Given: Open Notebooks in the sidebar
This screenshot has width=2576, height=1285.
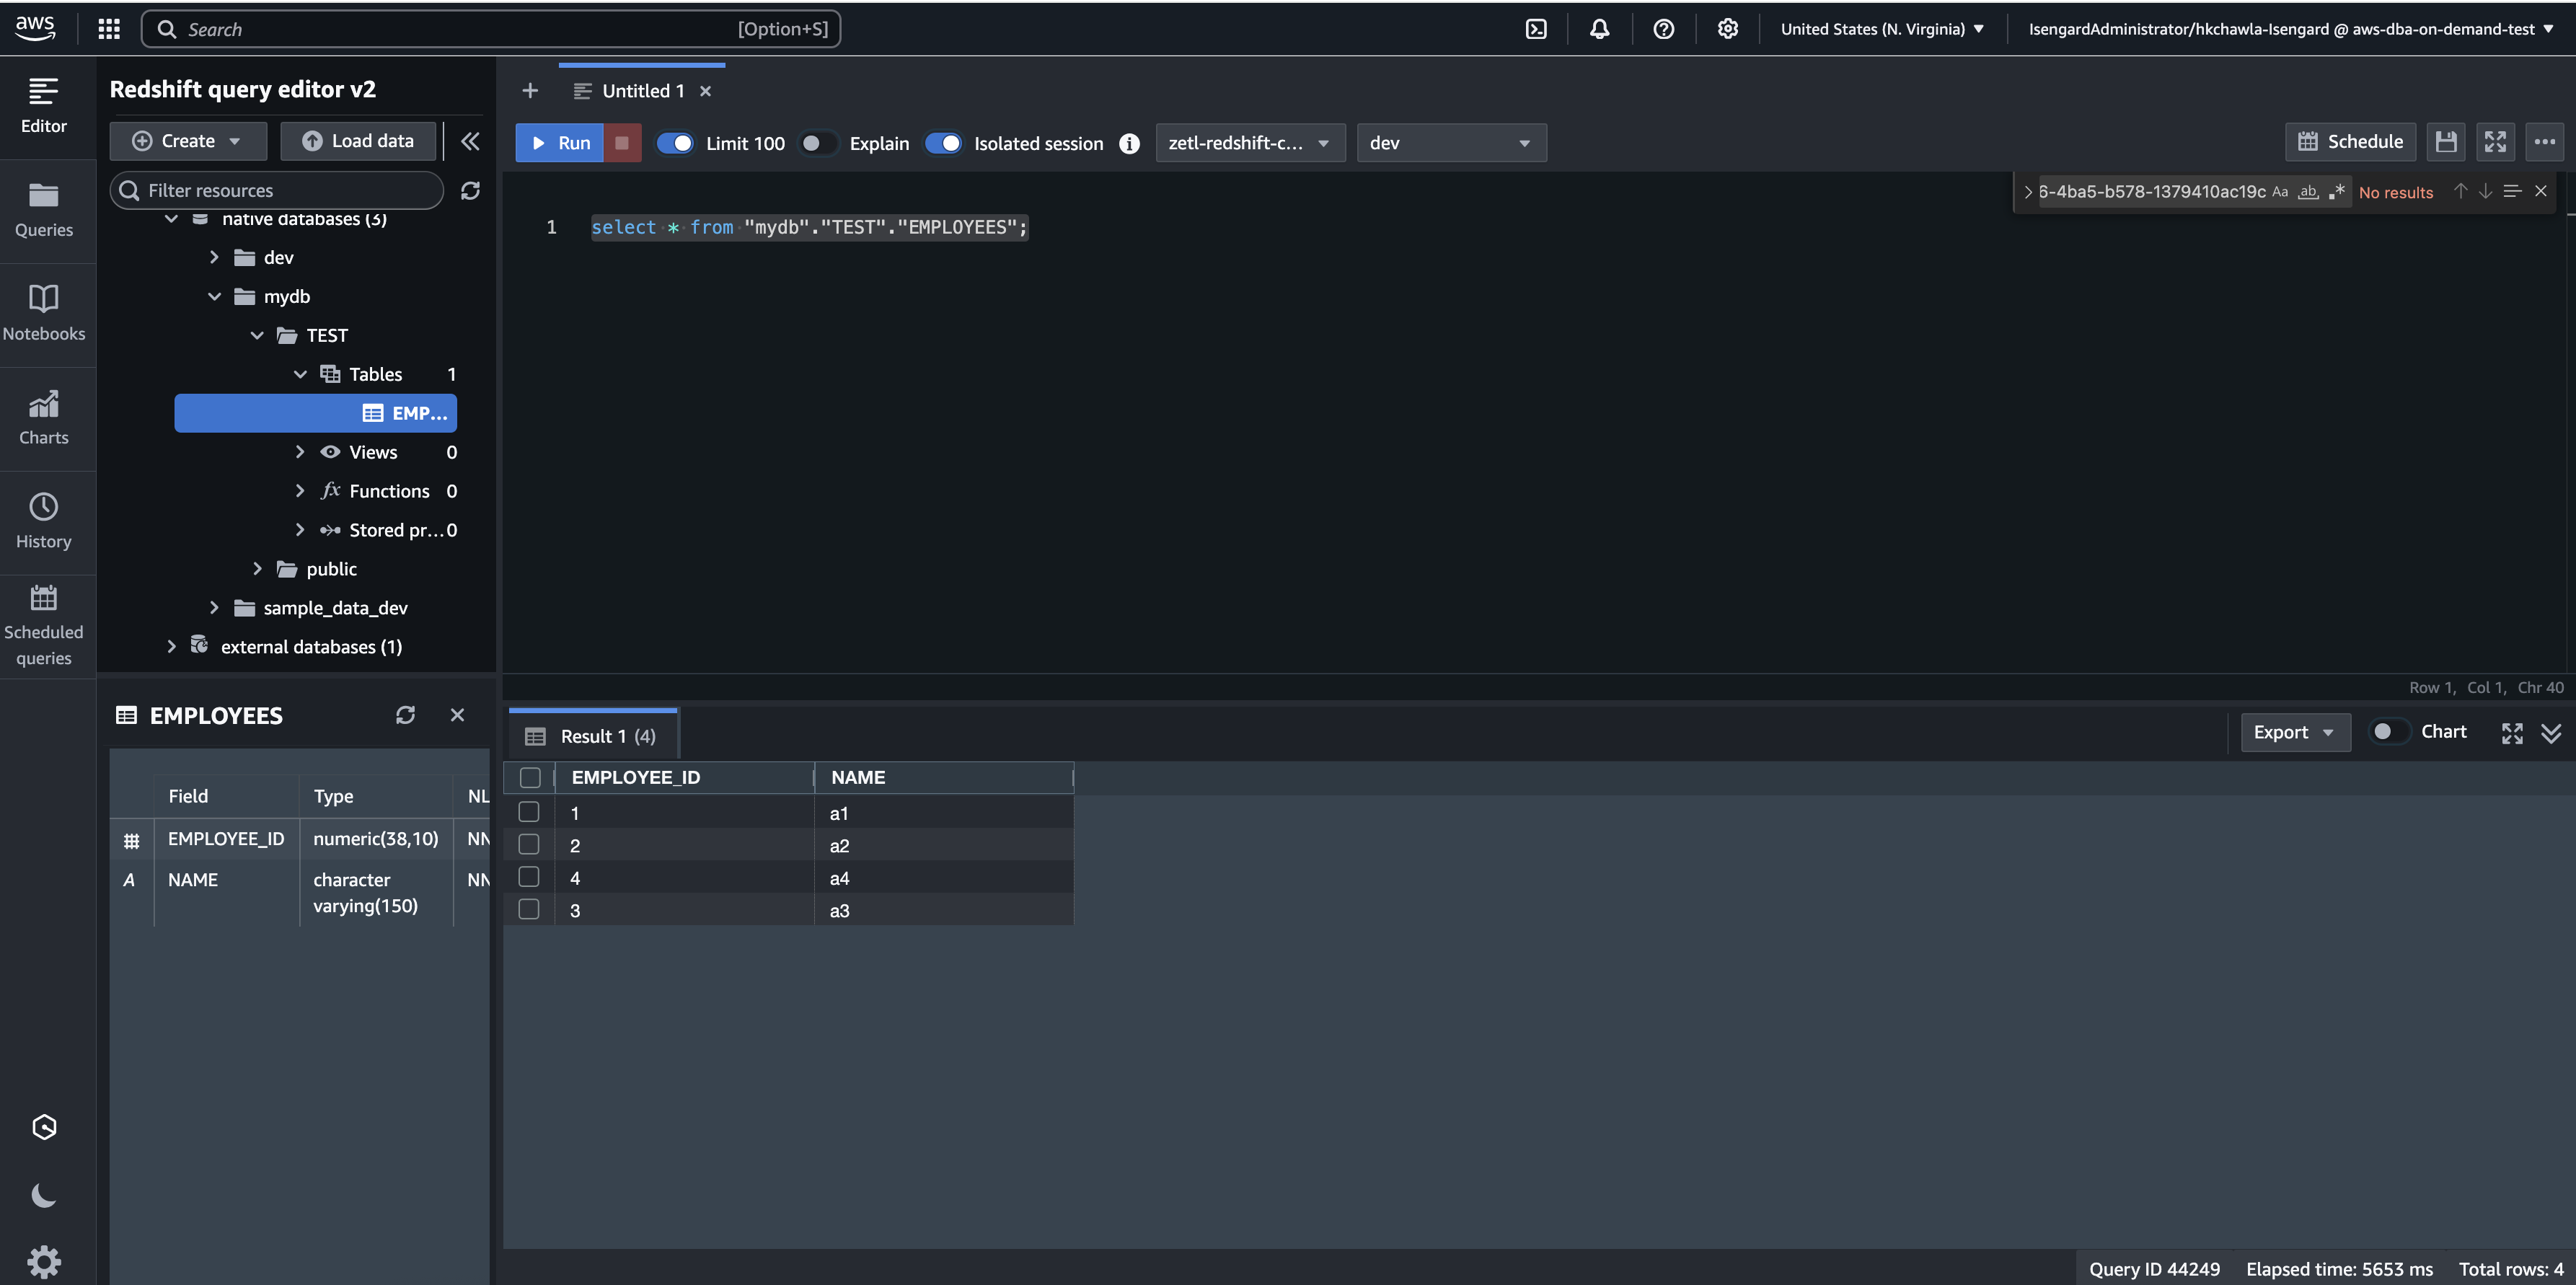Looking at the screenshot, I should [44, 314].
